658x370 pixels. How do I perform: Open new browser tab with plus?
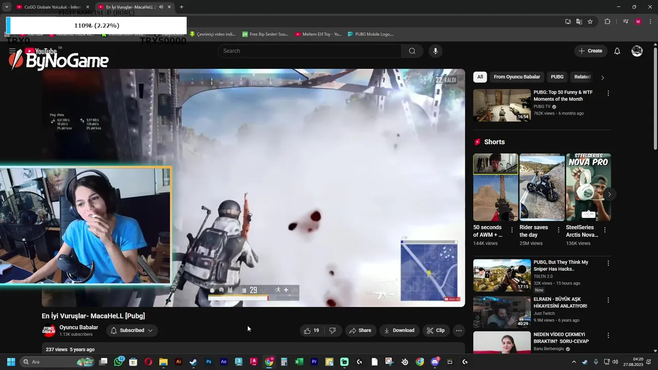point(181,7)
